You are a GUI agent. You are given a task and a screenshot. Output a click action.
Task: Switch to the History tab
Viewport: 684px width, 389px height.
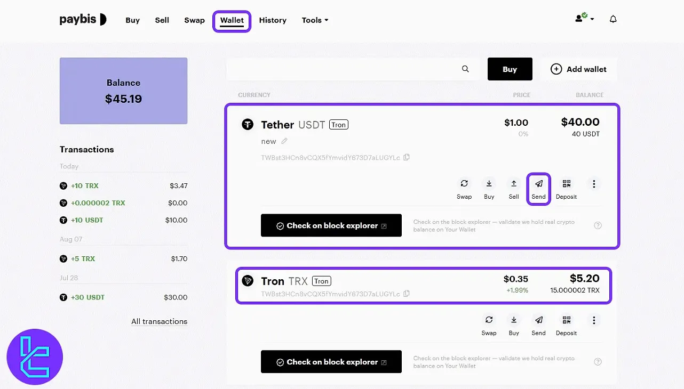coord(273,20)
